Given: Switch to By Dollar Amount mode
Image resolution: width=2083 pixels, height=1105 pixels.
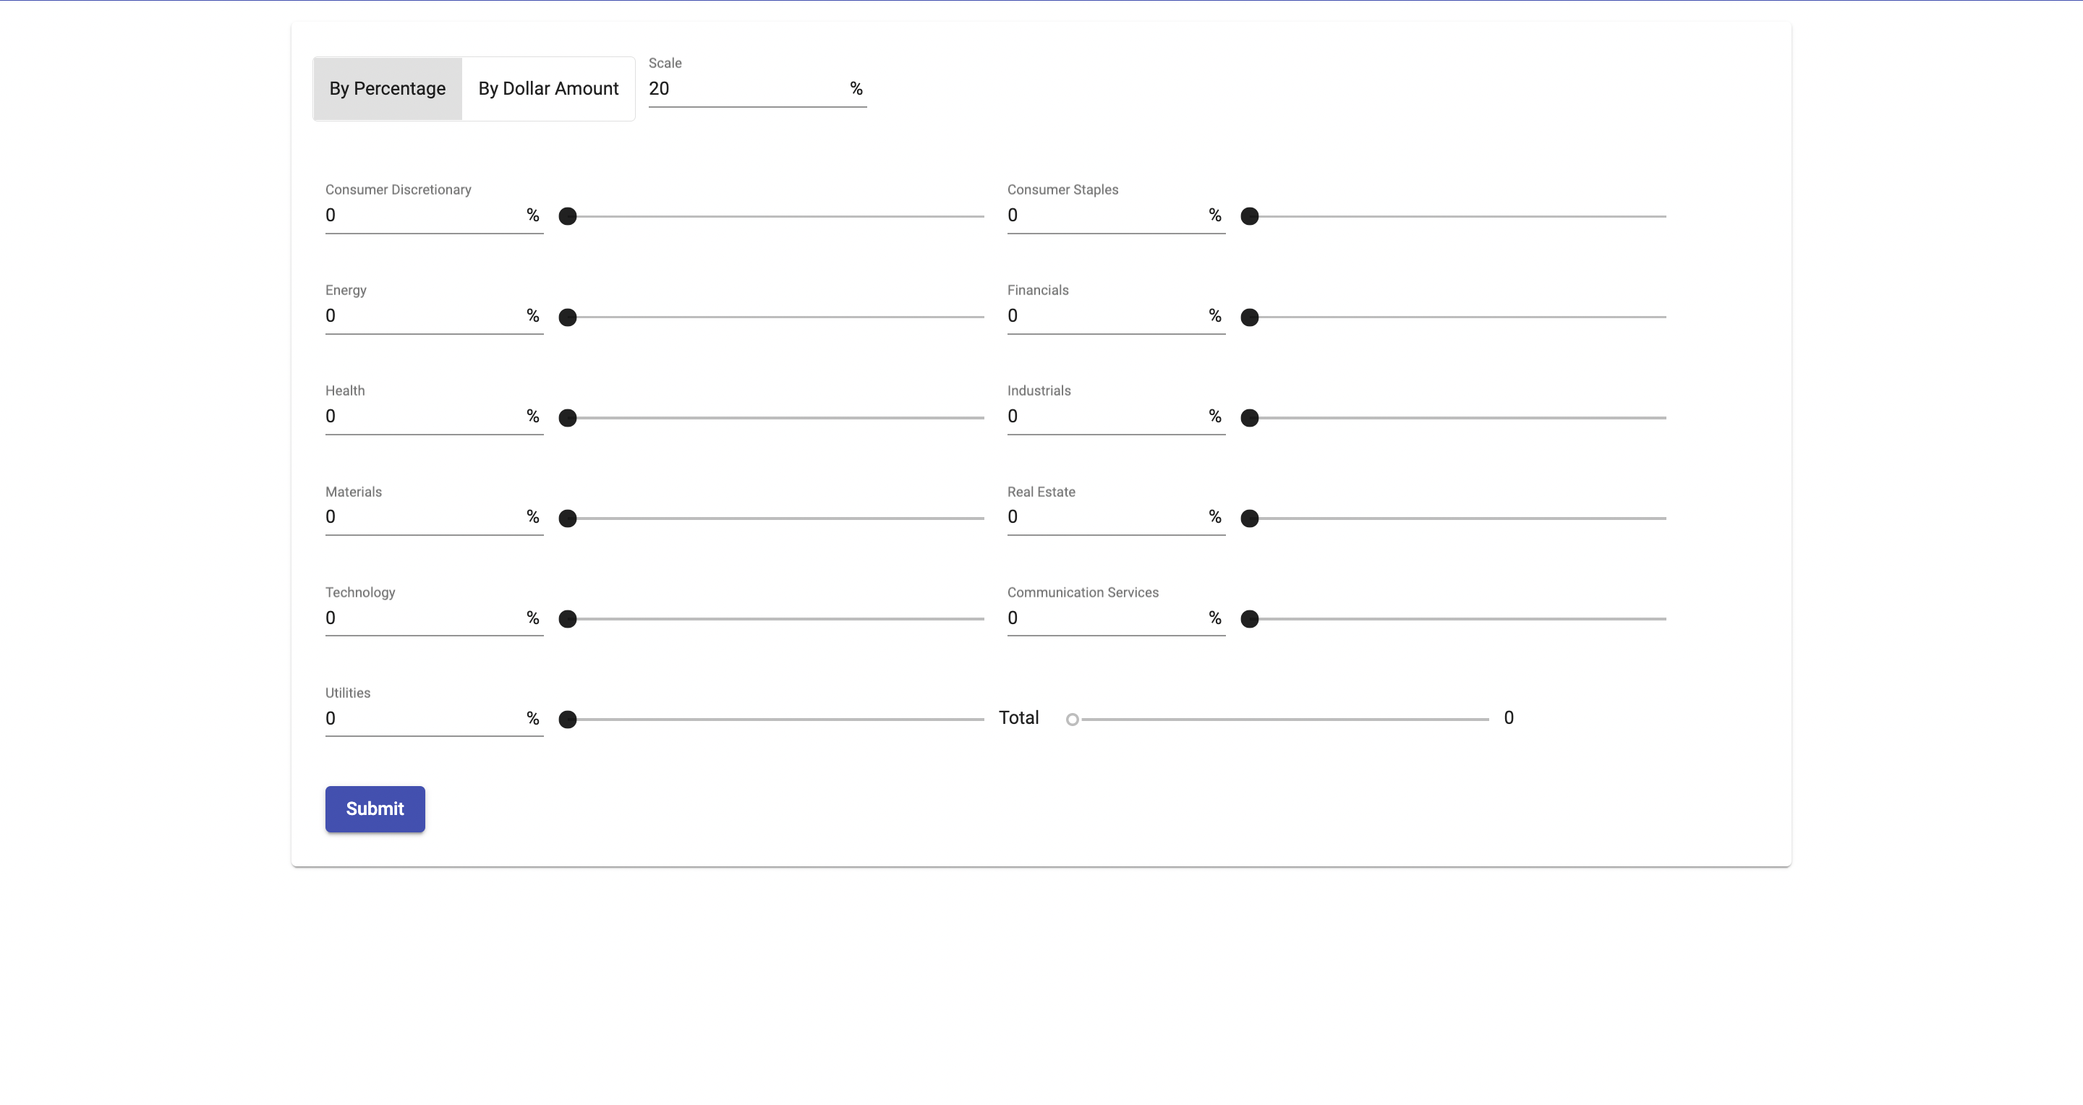Looking at the screenshot, I should pyautogui.click(x=548, y=89).
